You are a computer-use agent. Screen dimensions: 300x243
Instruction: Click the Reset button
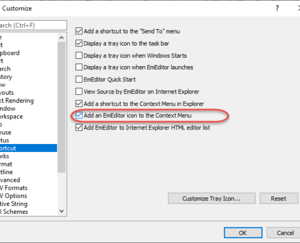point(279,198)
